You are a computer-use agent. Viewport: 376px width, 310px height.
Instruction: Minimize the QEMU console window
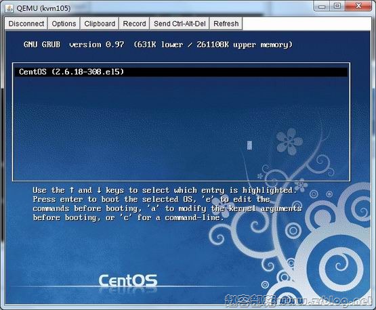click(322, 6)
